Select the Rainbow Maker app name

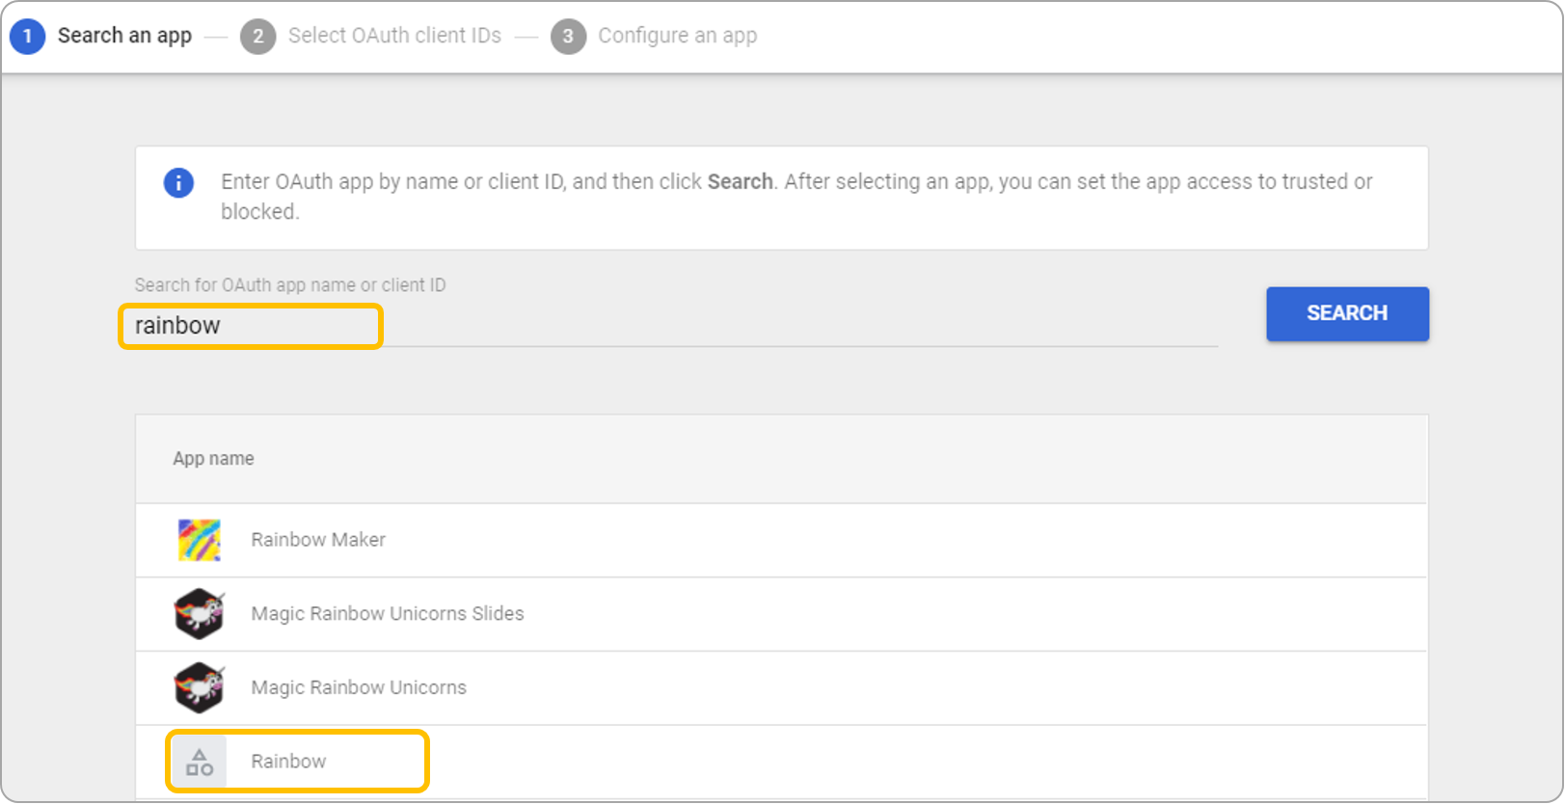pyautogui.click(x=318, y=540)
